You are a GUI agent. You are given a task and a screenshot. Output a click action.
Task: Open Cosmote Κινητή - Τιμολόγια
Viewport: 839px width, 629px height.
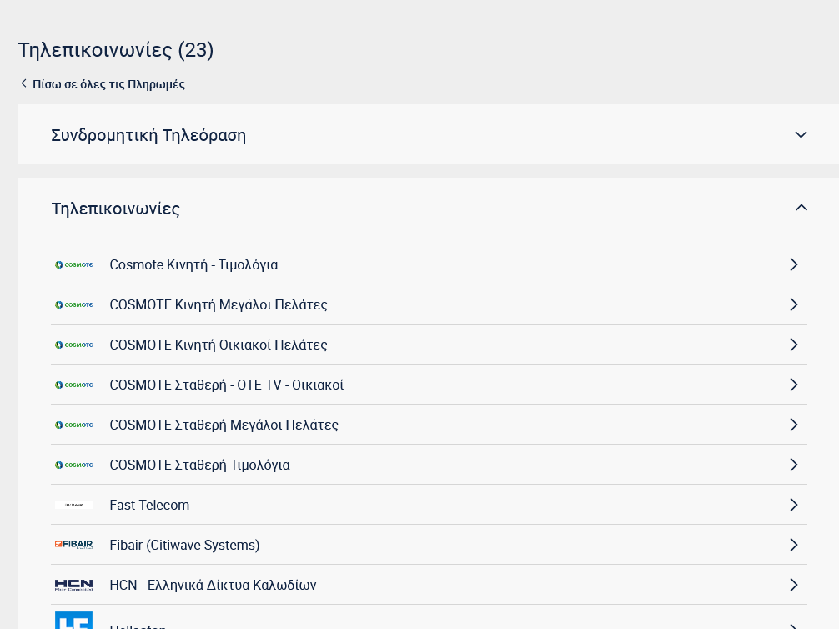(193, 264)
